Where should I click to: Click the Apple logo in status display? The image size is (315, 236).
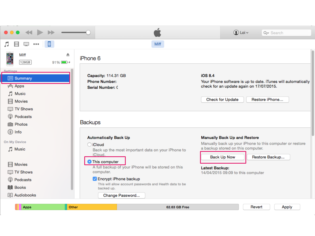[157, 33]
